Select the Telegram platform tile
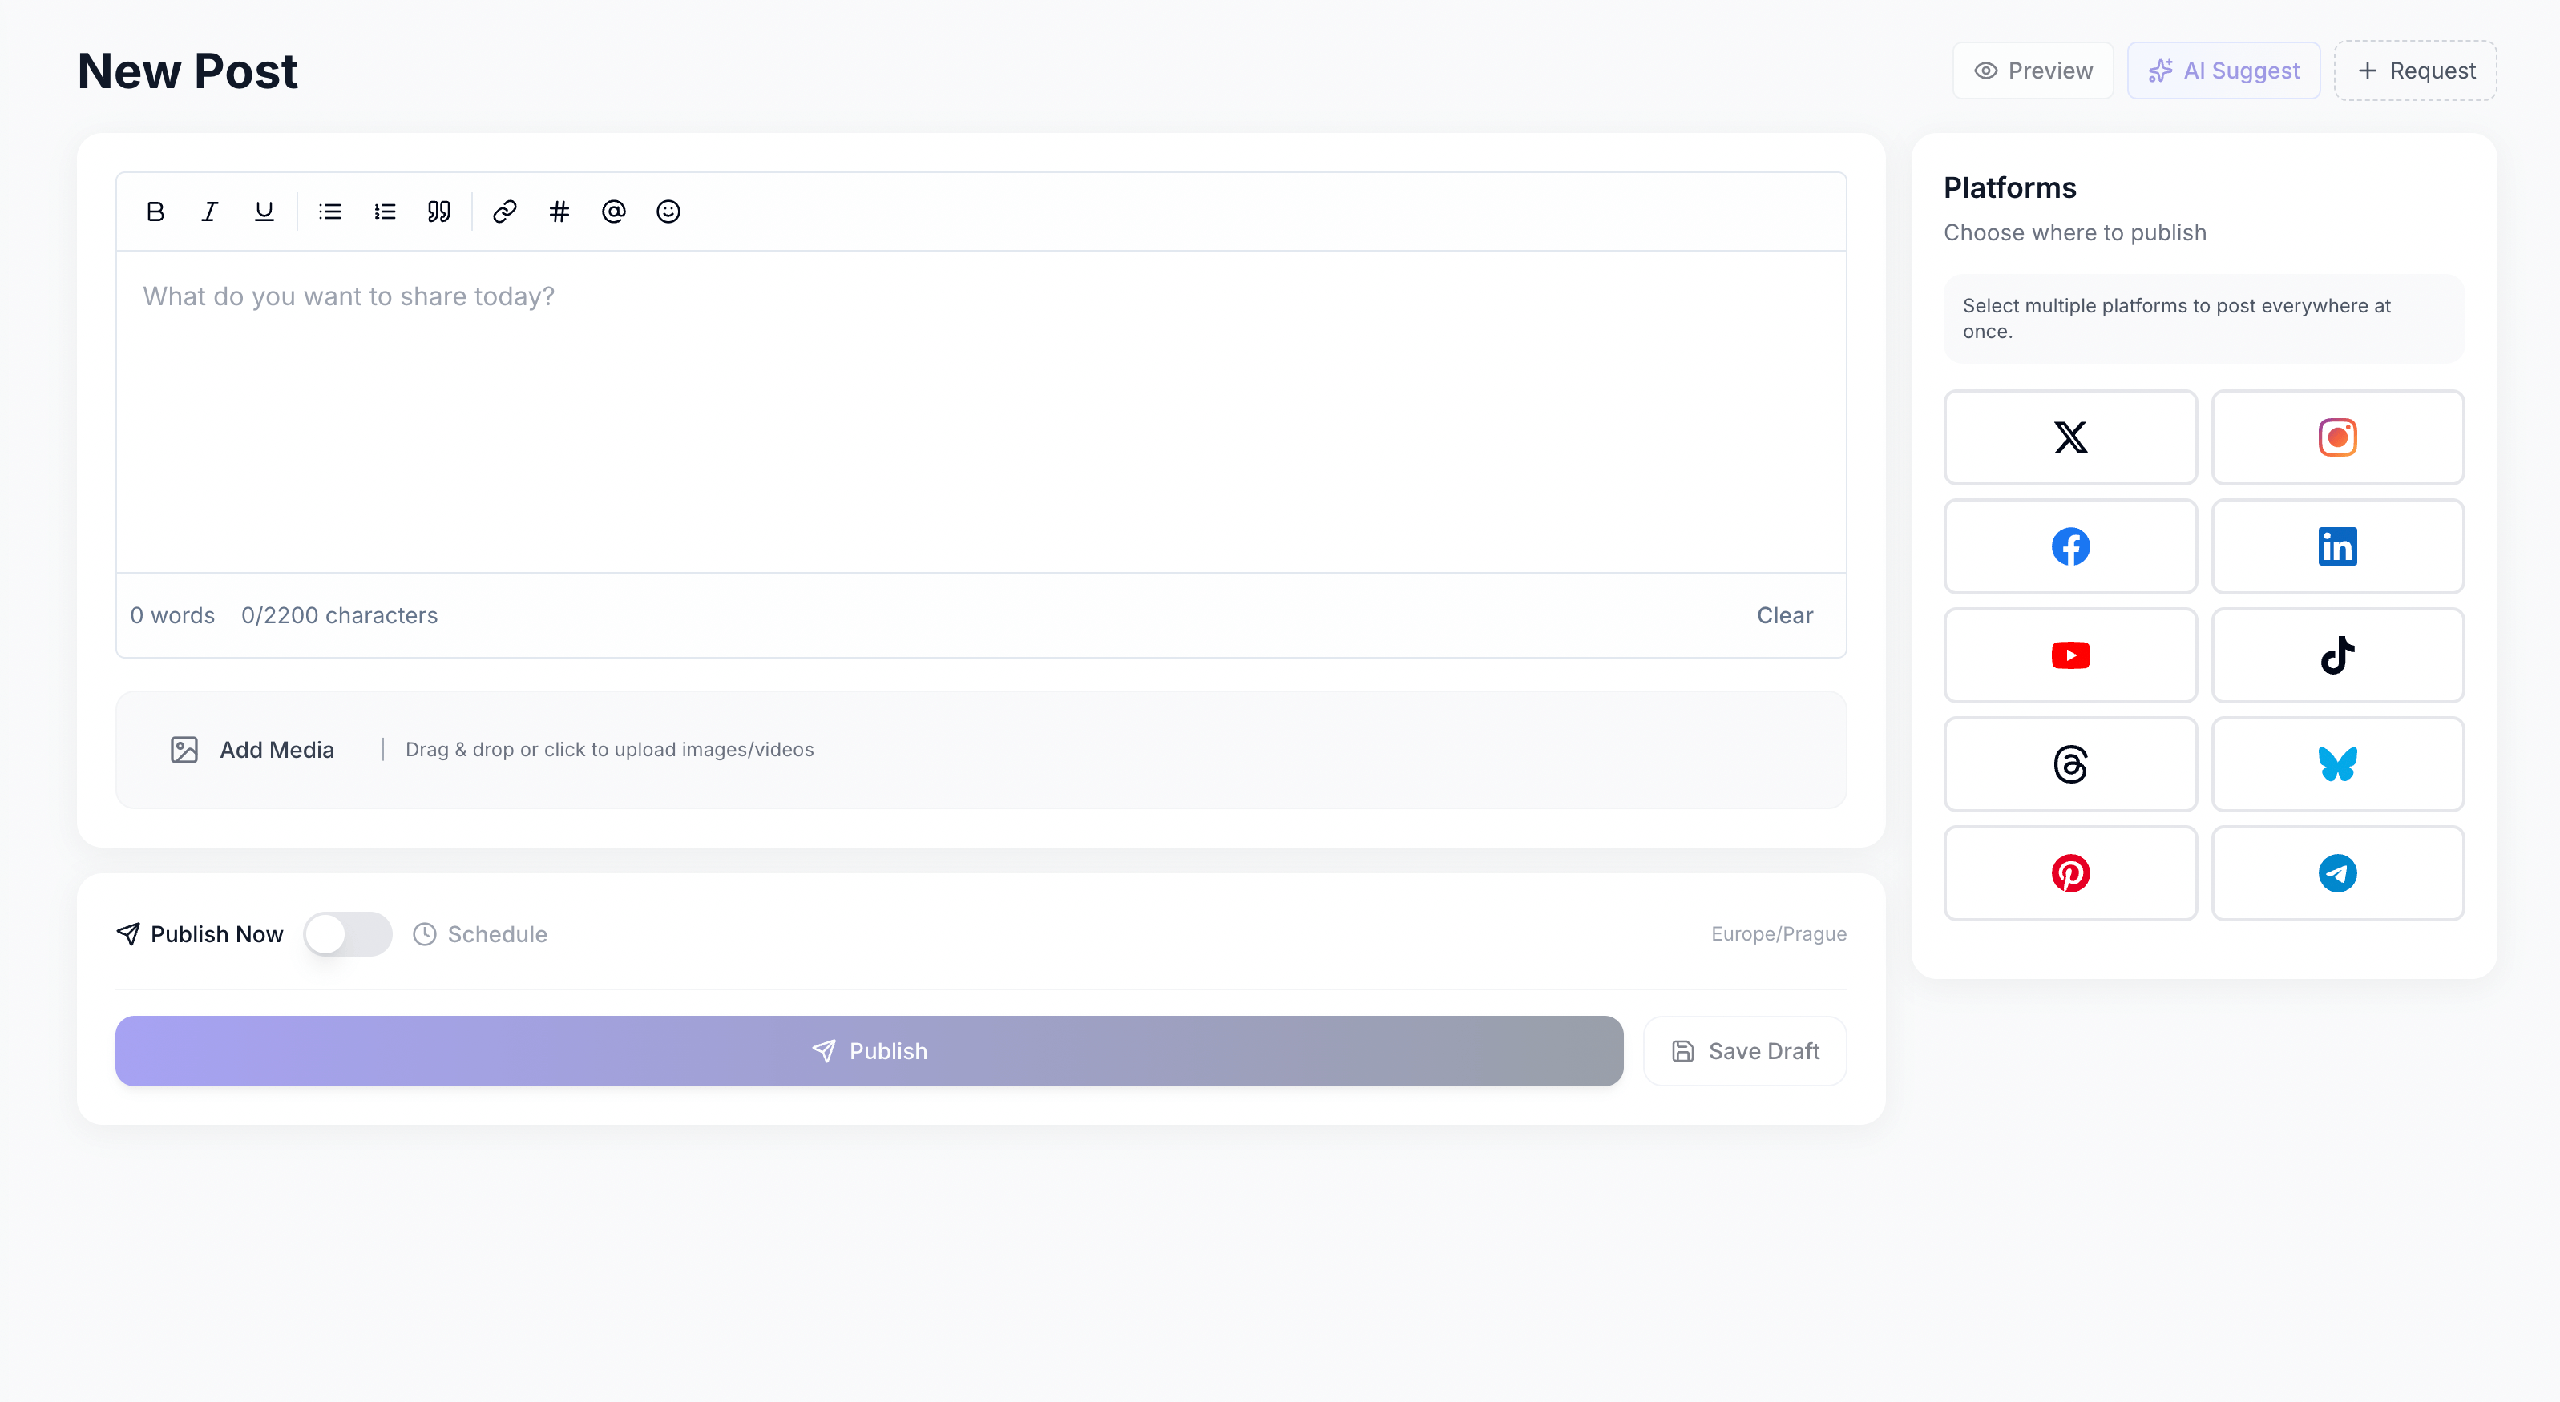This screenshot has height=1402, width=2560. pyautogui.click(x=2337, y=872)
